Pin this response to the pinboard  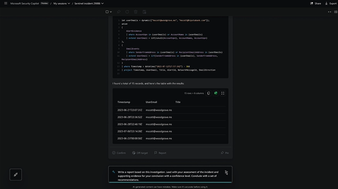[x=225, y=153]
